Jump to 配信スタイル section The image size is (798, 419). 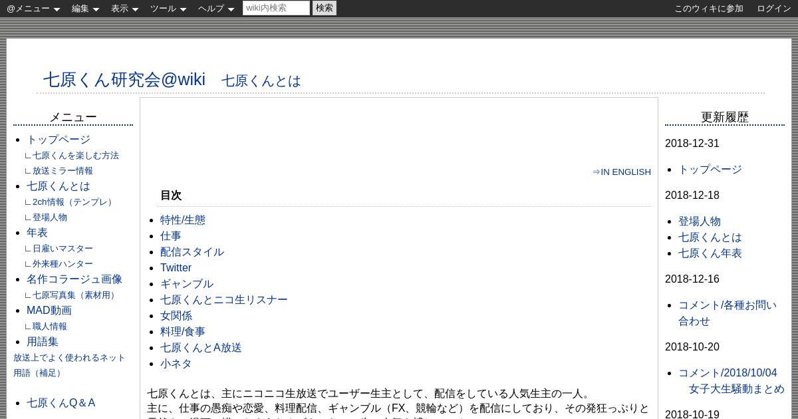(192, 252)
